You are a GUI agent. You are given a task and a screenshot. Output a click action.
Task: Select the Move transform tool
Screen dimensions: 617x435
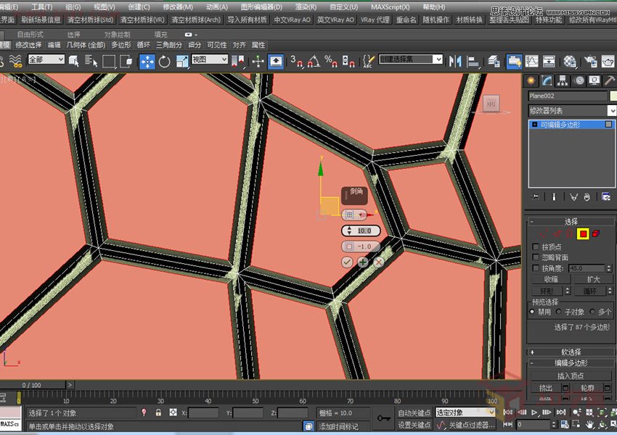point(147,62)
